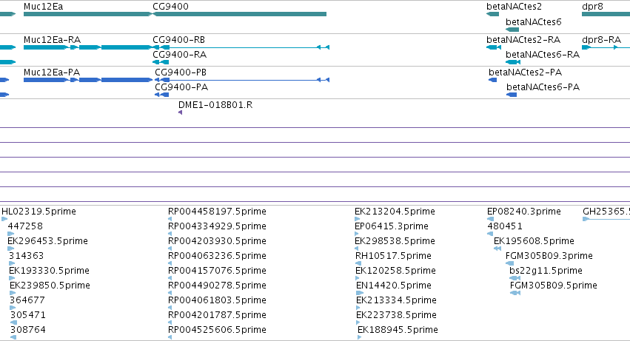Select the EK213204.5prime feature label
The image size is (630, 341).
[x=395, y=212]
